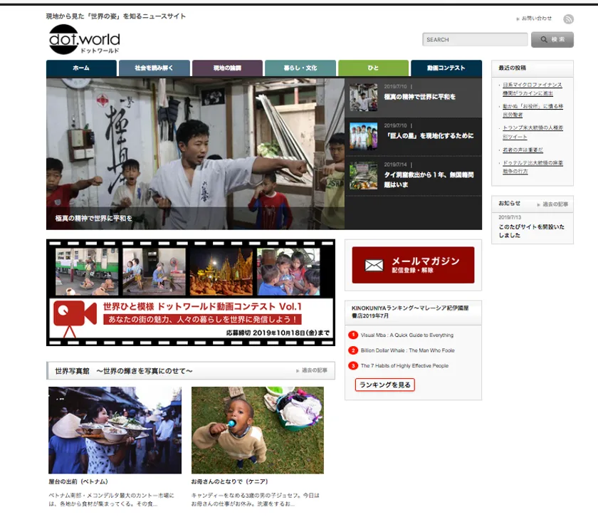Click the golden pagoda night filmstrip photo
The height and width of the screenshot is (527, 598).
(221, 272)
